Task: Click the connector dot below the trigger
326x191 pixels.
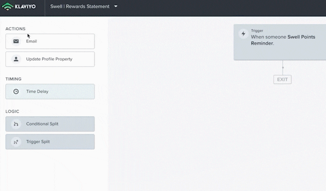Action: (283, 68)
